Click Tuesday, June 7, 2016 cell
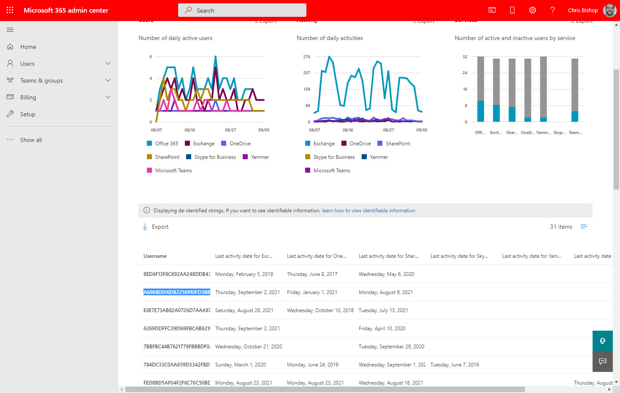This screenshot has height=393, width=620. (x=455, y=365)
